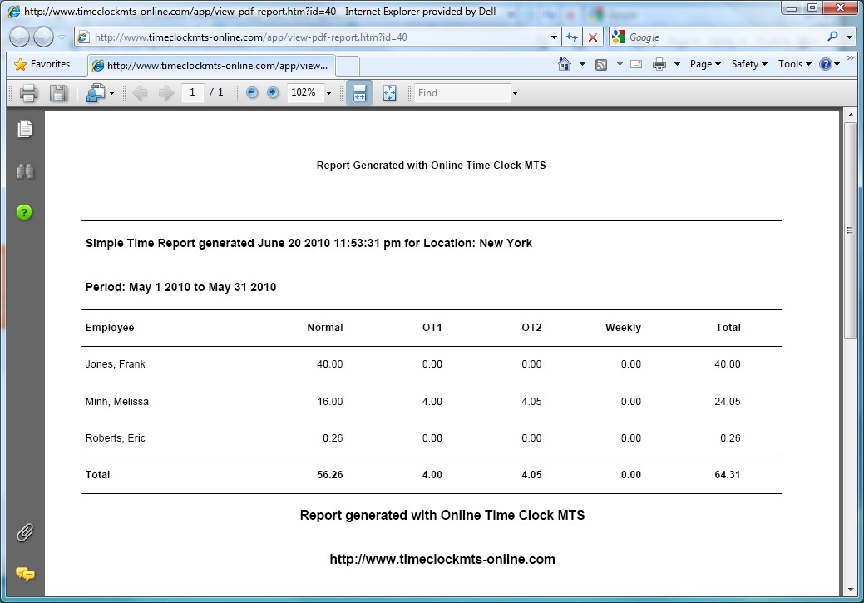Open the Tools menu

point(795,65)
